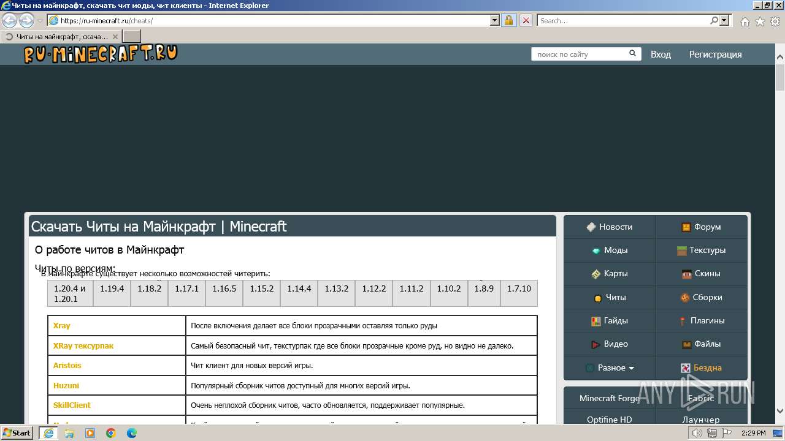
Task: Click the IE Back navigation button
Action: (9, 21)
